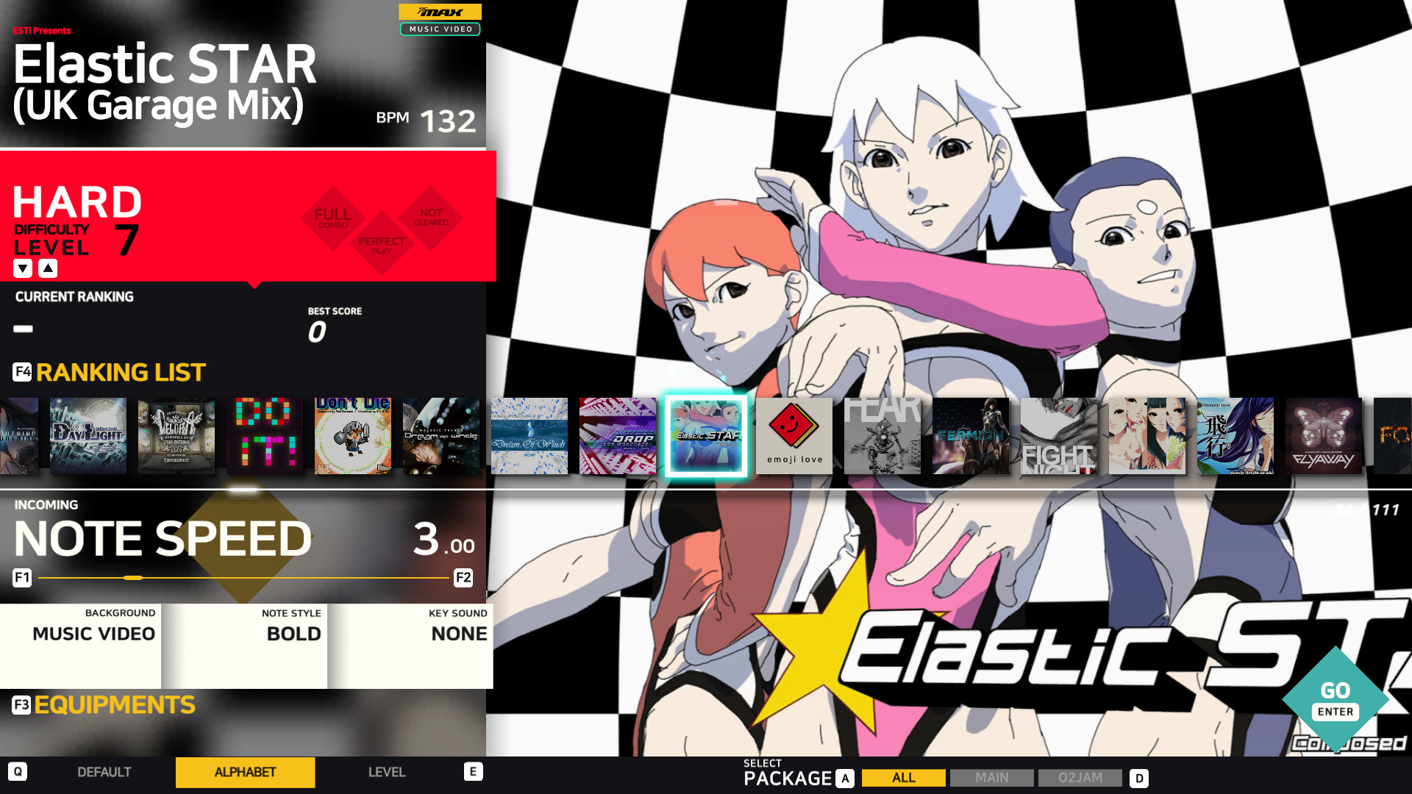Select the emoji love album thumbnail
This screenshot has width=1412, height=794.
[794, 435]
